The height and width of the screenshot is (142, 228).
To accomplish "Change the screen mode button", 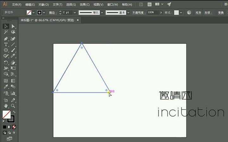I will click(x=9, y=139).
